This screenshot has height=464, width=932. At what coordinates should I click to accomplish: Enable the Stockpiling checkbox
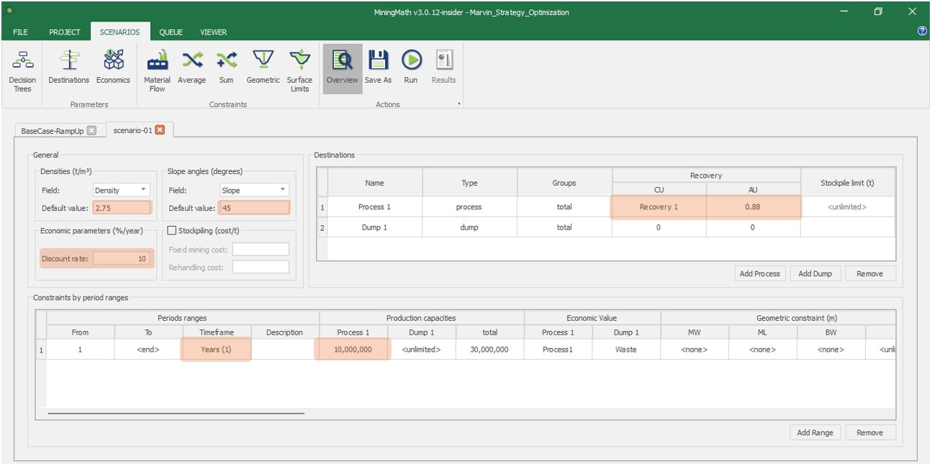pyautogui.click(x=172, y=230)
